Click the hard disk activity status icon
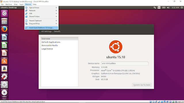 point(151,102)
